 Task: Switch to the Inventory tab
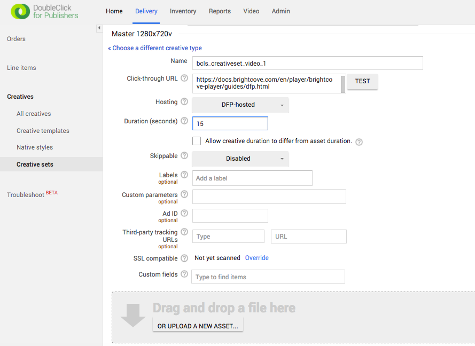[183, 11]
